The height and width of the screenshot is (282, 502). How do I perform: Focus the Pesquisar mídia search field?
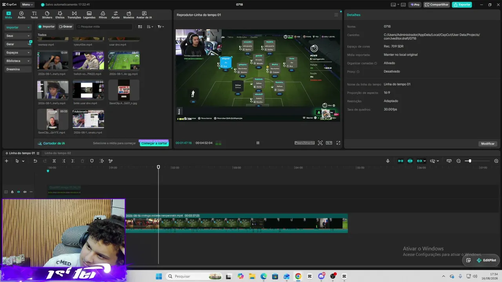[104, 27]
